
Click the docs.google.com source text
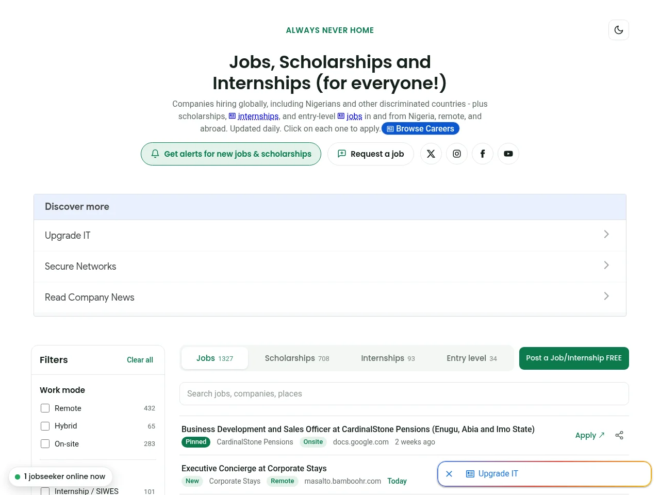[x=361, y=442]
